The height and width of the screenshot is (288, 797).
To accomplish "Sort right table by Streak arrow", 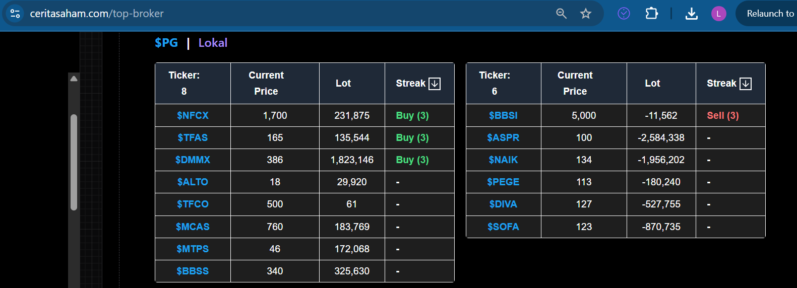I will pos(746,84).
